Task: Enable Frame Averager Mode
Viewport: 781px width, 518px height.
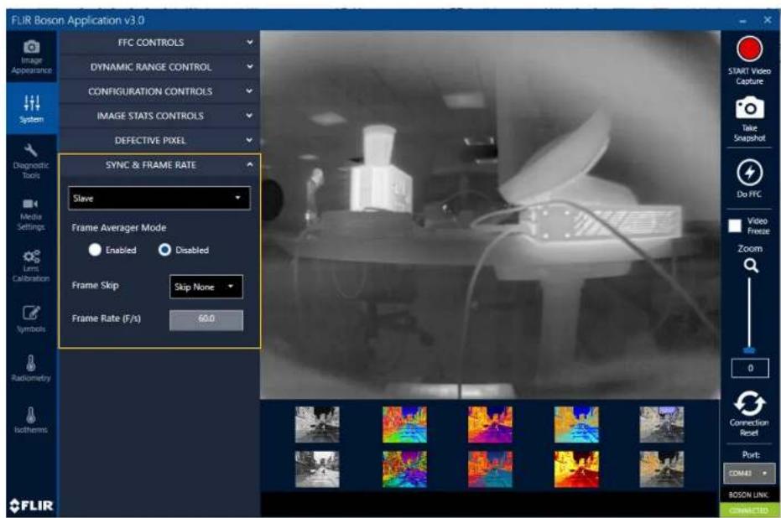Action: (95, 250)
